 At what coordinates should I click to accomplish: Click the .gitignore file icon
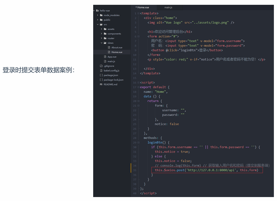point(101,66)
